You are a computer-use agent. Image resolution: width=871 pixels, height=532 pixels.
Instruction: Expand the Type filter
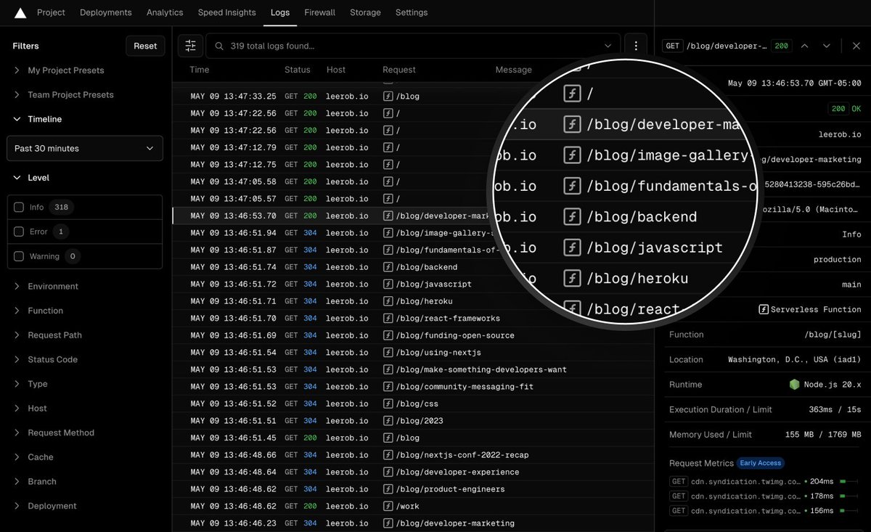tap(30, 384)
